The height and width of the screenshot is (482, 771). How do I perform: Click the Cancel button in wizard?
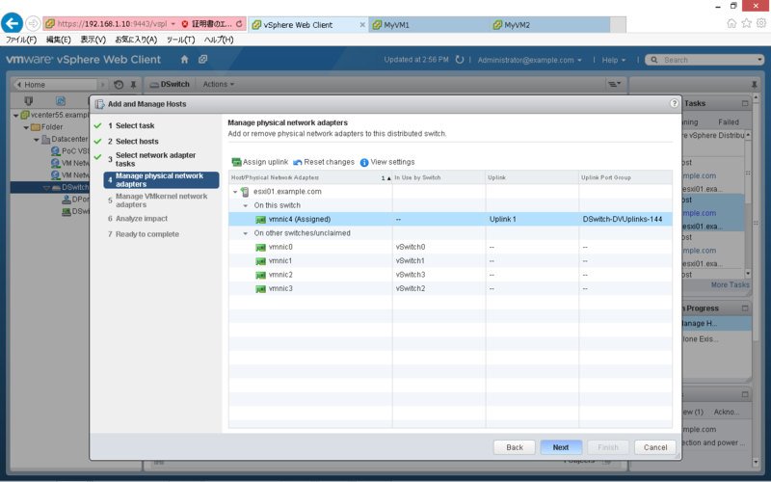tap(655, 447)
